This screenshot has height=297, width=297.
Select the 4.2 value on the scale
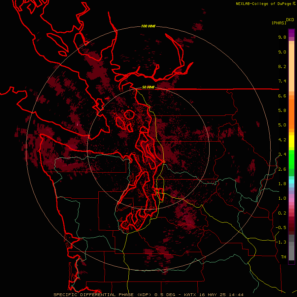coord(282,140)
